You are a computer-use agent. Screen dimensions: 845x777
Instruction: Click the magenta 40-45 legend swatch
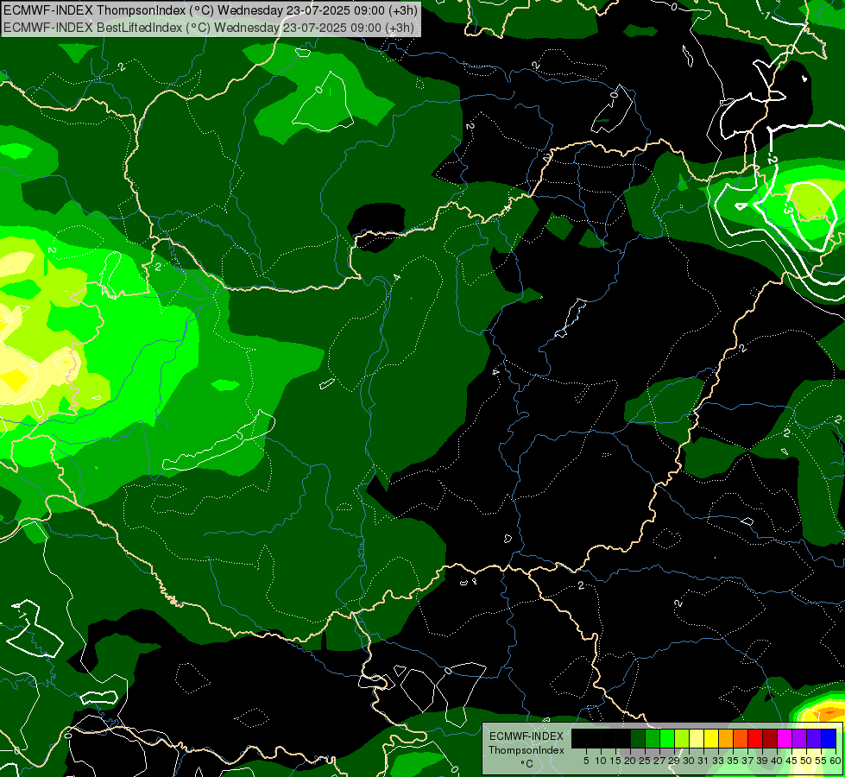coord(785,738)
